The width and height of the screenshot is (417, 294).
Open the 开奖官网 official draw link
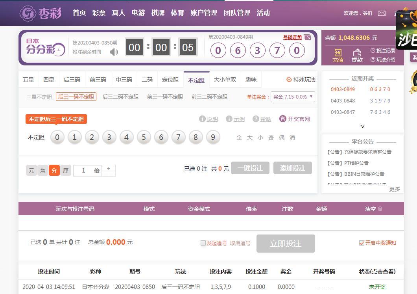tap(295, 119)
